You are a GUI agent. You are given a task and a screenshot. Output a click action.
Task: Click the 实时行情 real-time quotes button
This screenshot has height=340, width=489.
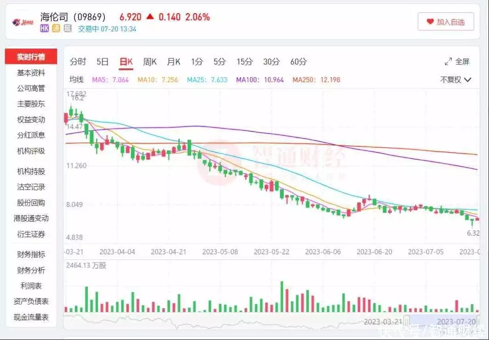(x=31, y=57)
